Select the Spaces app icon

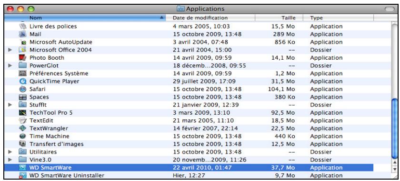pyautogui.click(x=23, y=97)
